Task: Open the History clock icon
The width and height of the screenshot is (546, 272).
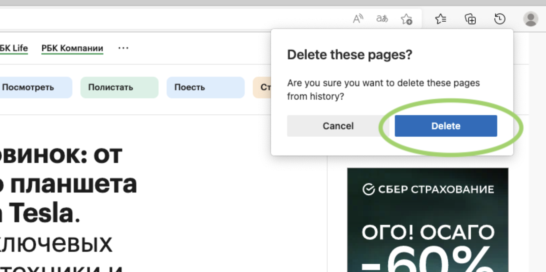Action: pyautogui.click(x=500, y=19)
